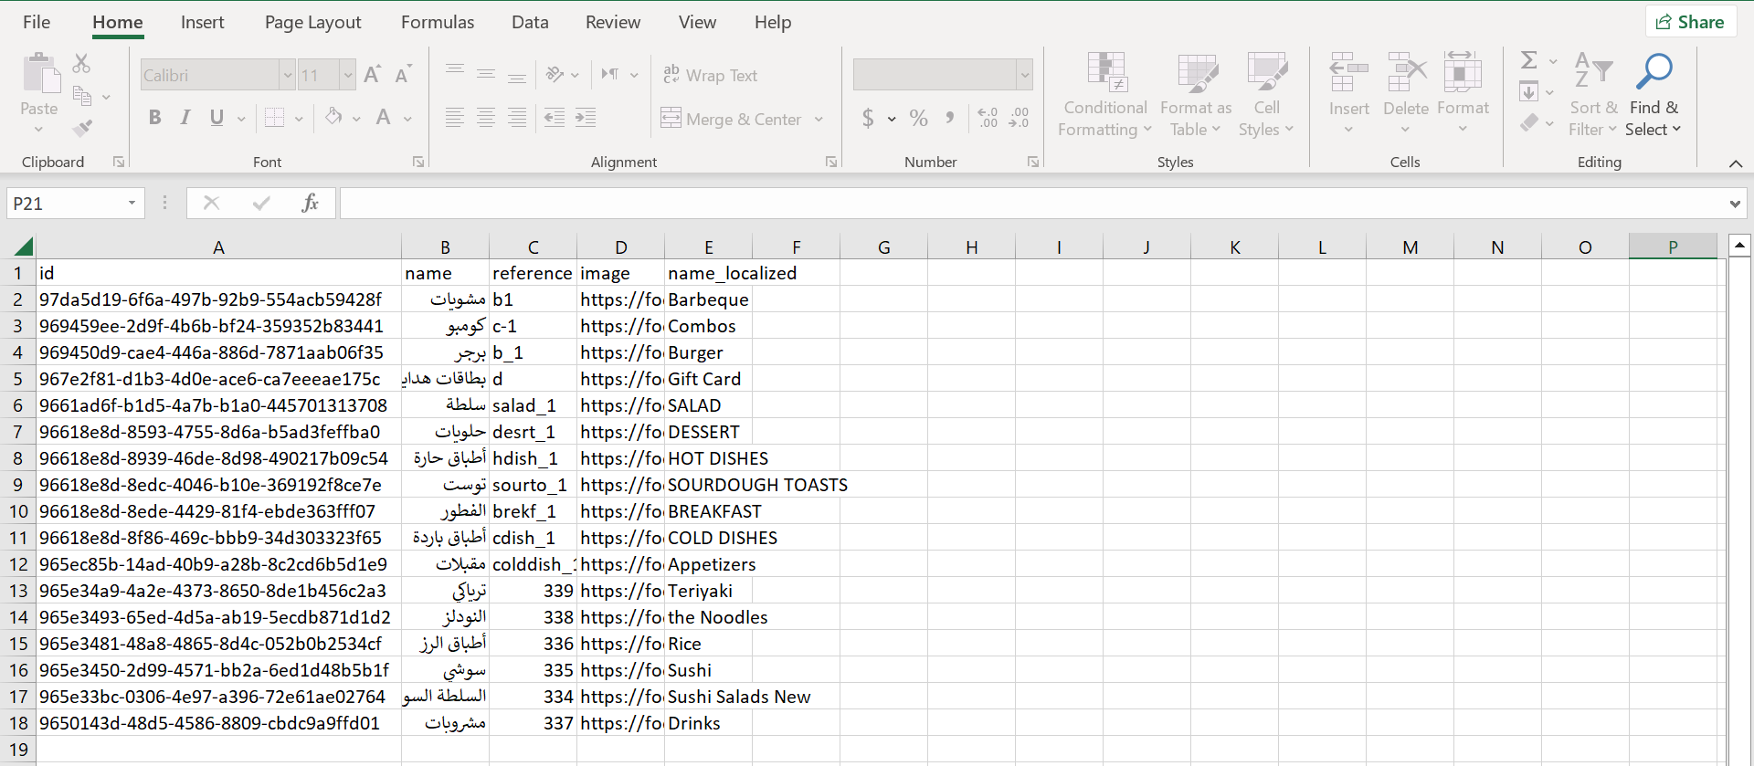The height and width of the screenshot is (766, 1754).
Task: Click the Percent Style icon
Action: click(x=918, y=118)
